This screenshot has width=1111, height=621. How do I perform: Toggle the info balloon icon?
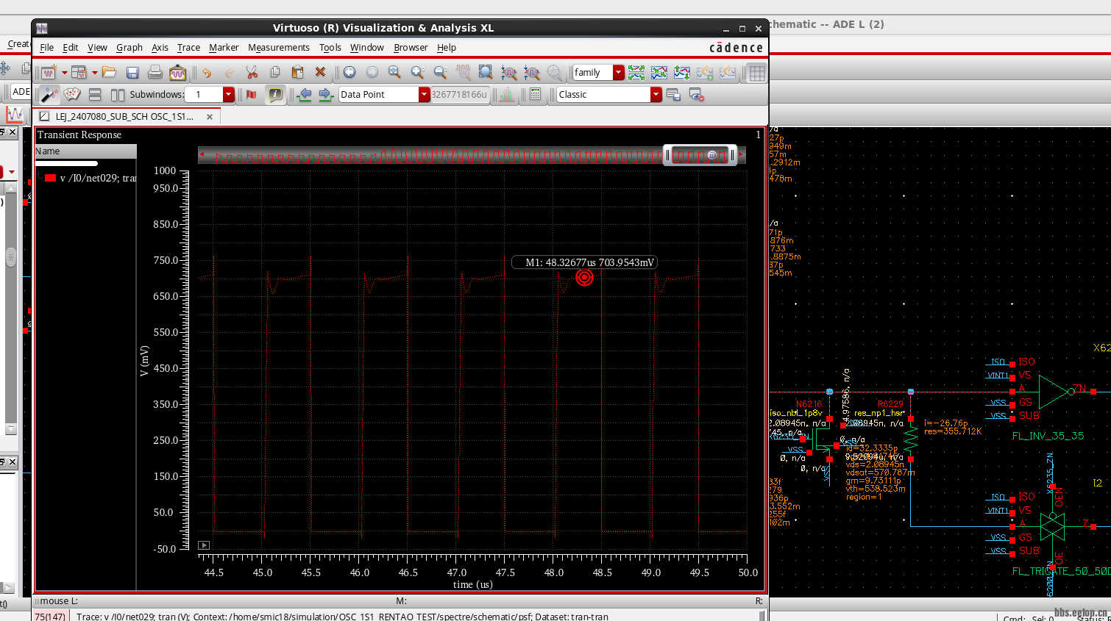click(x=275, y=94)
